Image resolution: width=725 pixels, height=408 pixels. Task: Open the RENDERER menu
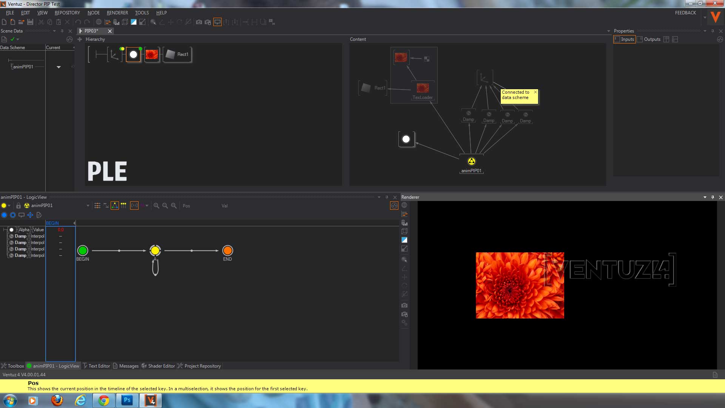(x=117, y=12)
